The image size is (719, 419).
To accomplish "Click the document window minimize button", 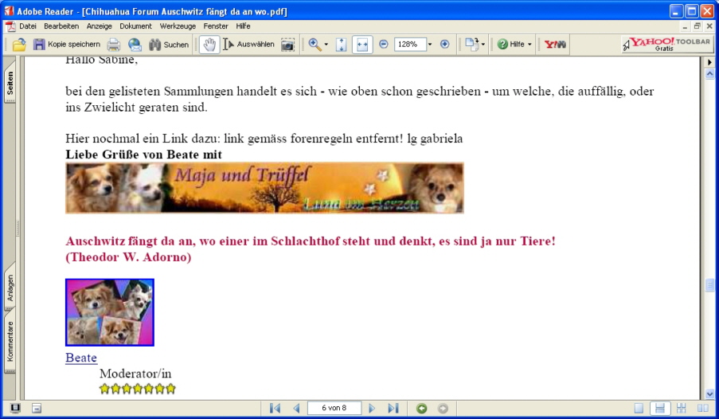I will pos(685,26).
